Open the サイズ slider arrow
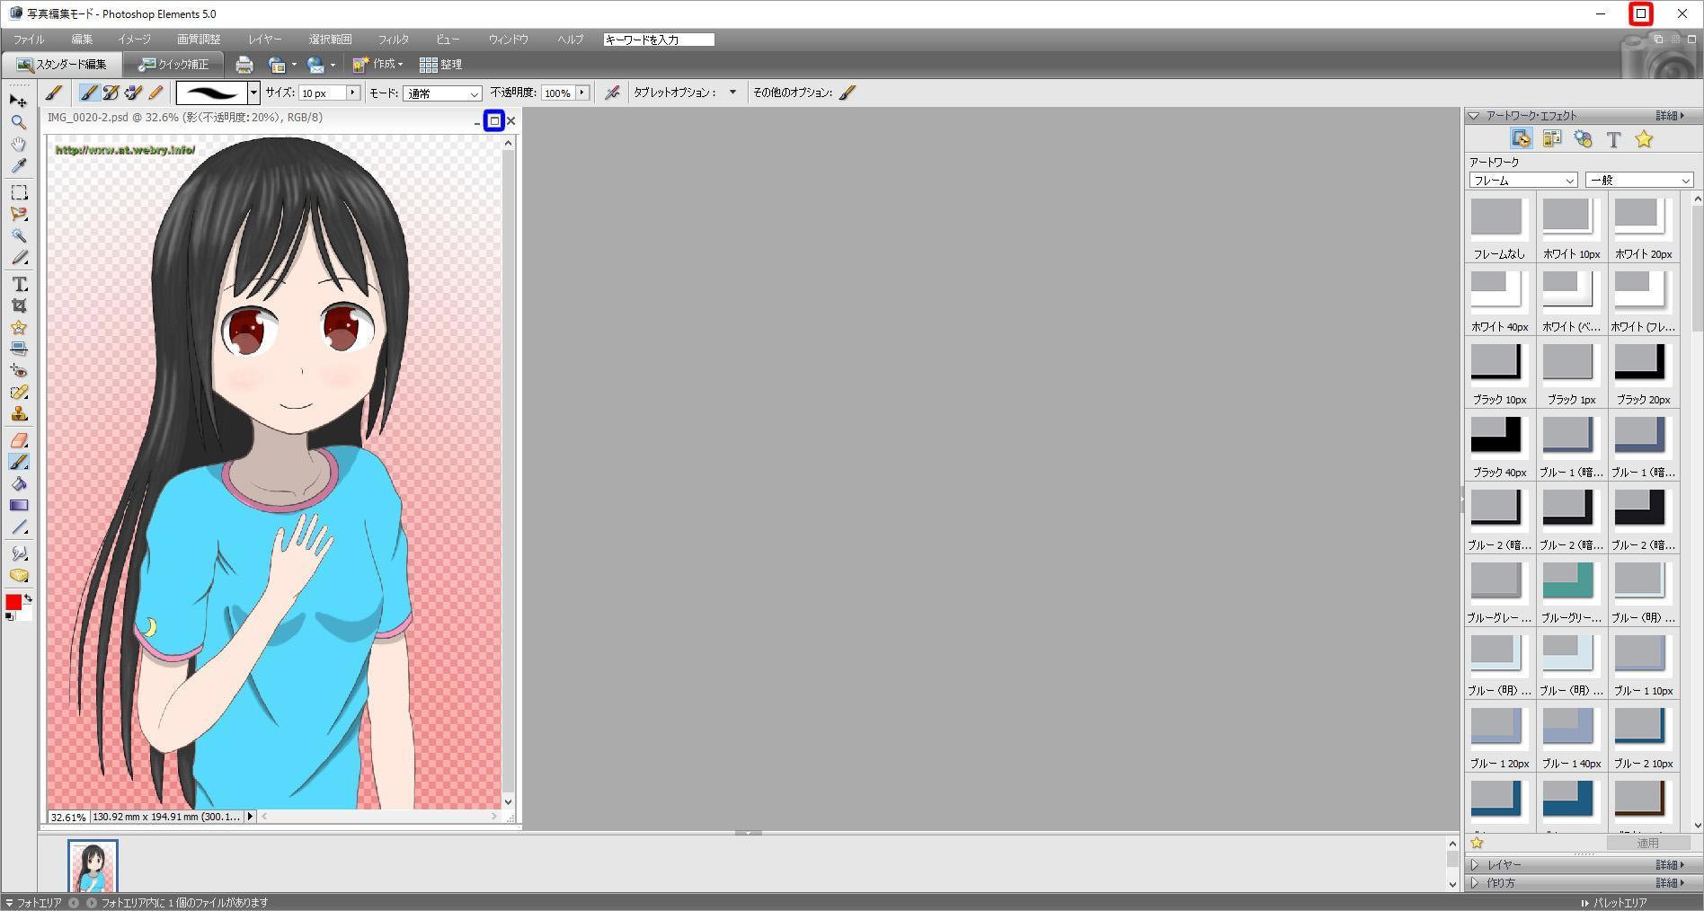The image size is (1704, 911). pos(352,93)
